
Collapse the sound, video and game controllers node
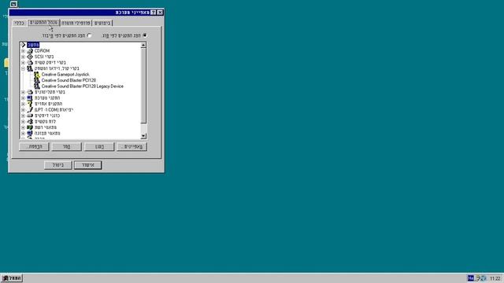coord(23,68)
